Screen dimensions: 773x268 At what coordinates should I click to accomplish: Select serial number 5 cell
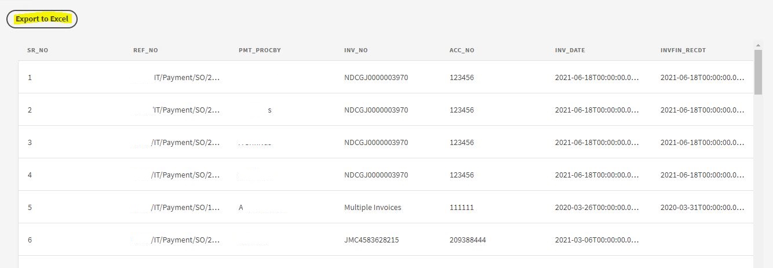pyautogui.click(x=30, y=207)
